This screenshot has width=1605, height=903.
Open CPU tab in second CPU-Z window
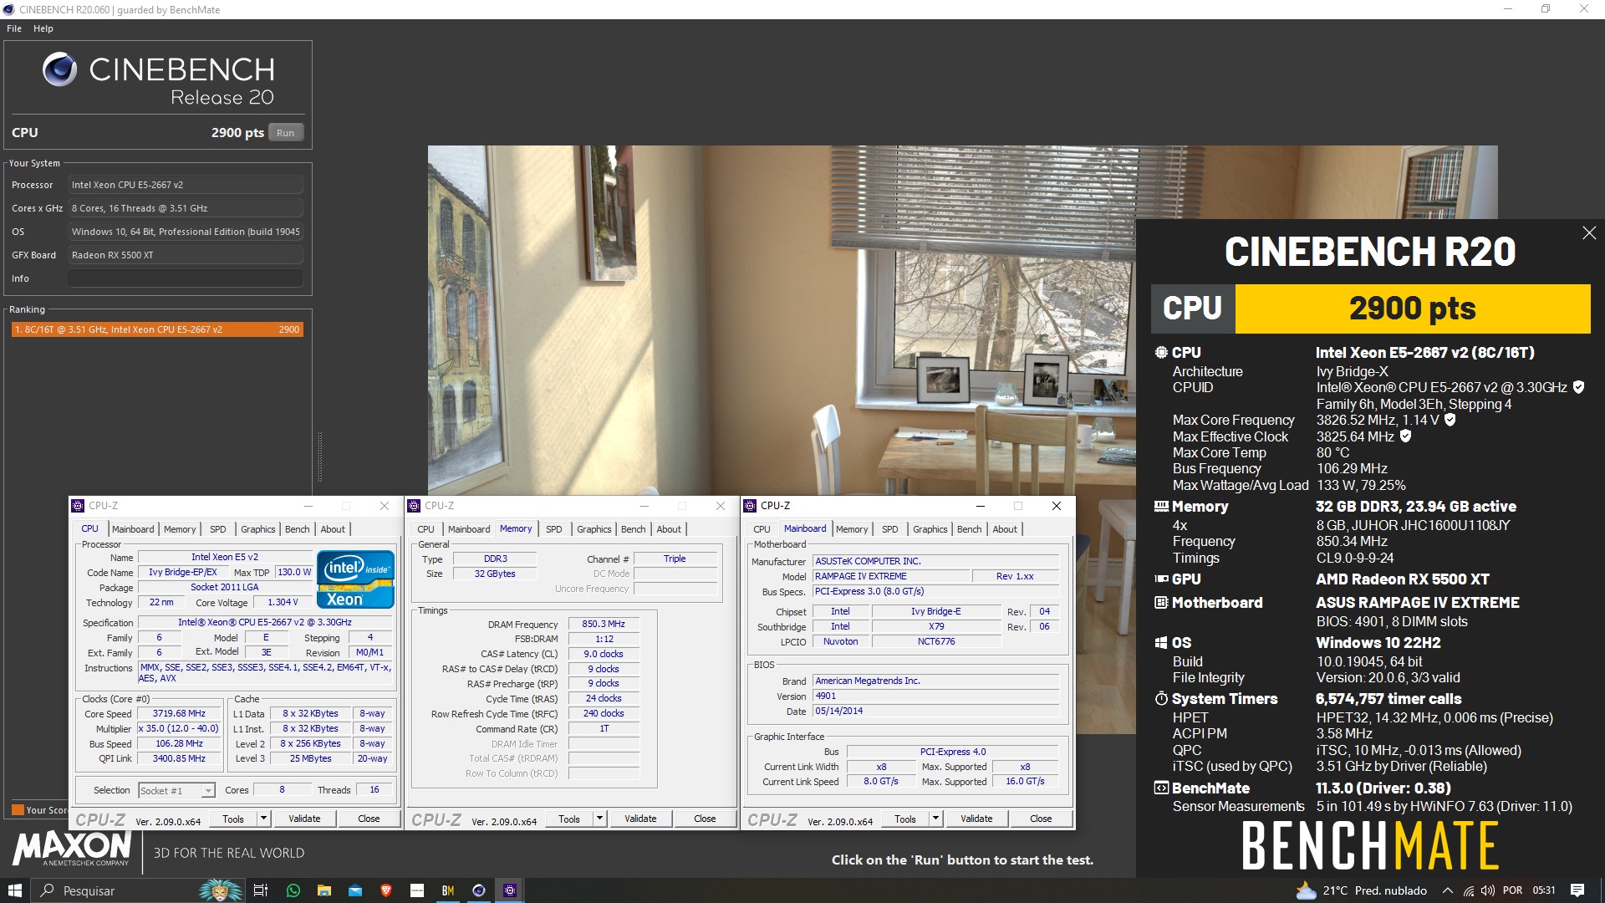tap(426, 529)
